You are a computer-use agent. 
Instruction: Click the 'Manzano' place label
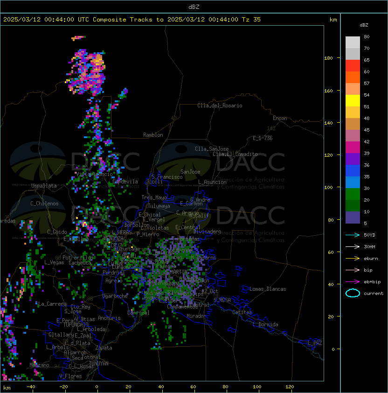tap(39, 365)
